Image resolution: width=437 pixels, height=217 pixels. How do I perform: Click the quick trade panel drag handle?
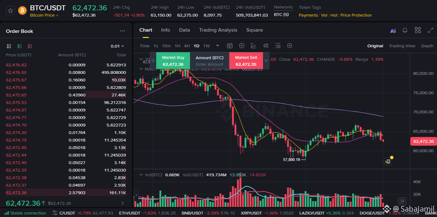click(153, 61)
